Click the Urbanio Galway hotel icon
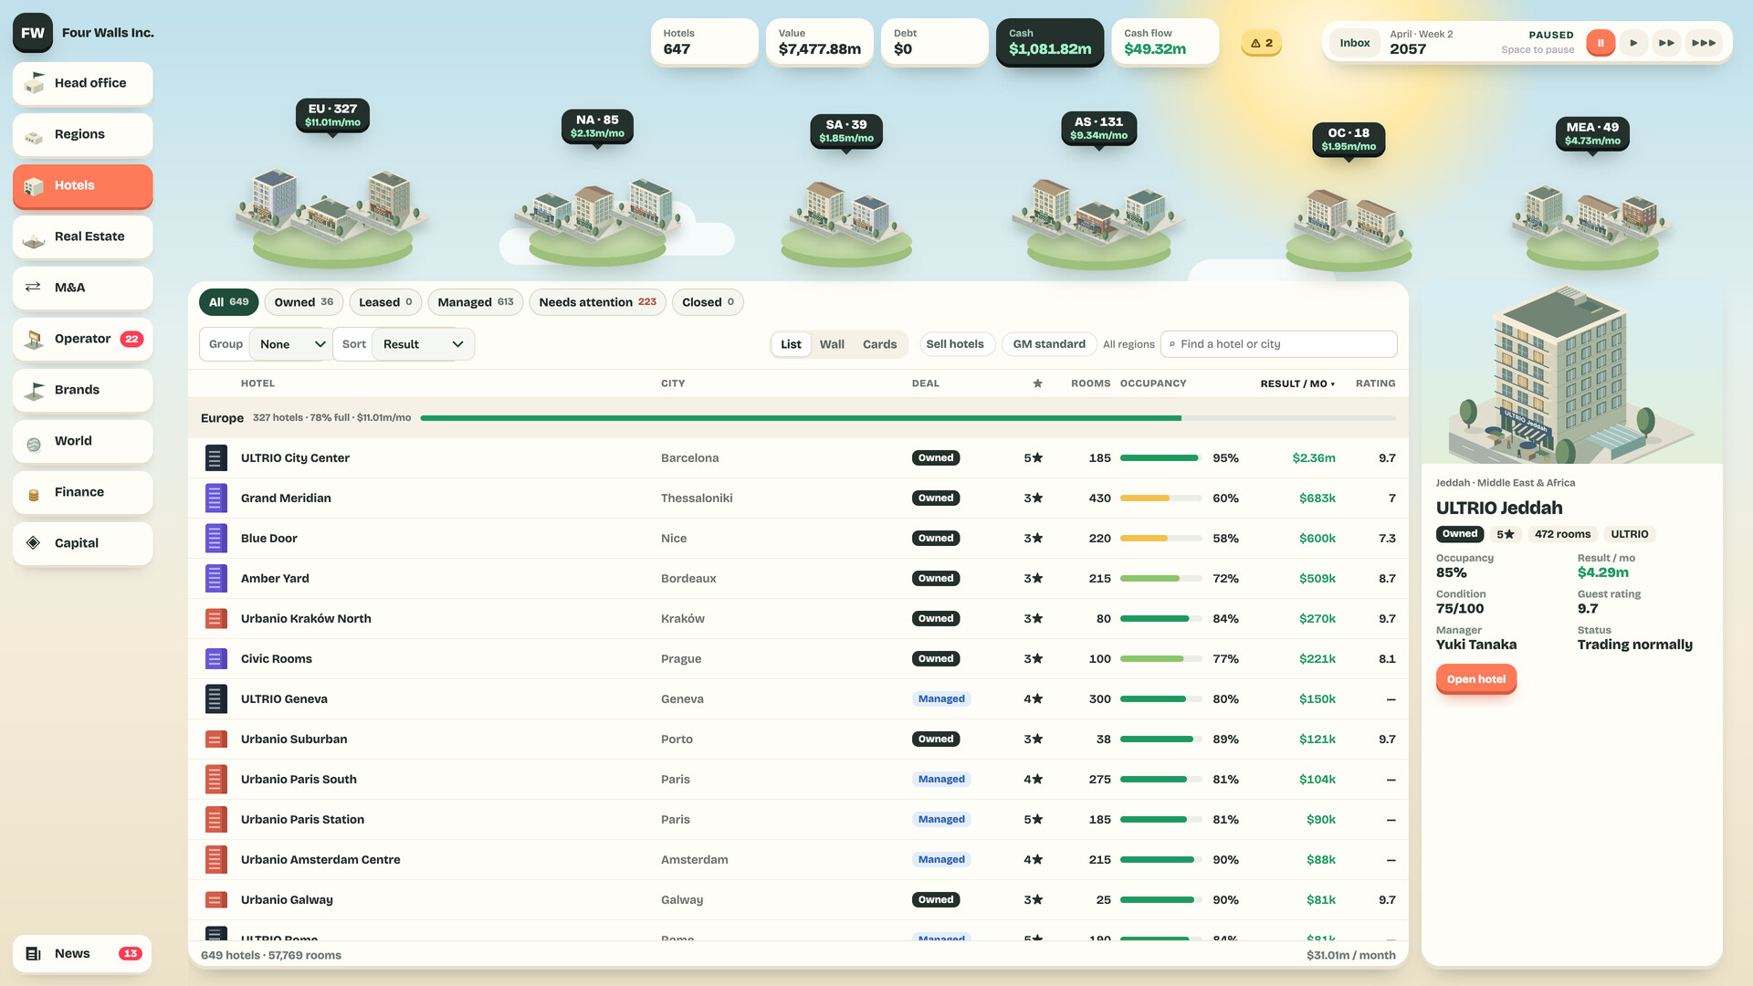The image size is (1753, 986). click(x=215, y=900)
